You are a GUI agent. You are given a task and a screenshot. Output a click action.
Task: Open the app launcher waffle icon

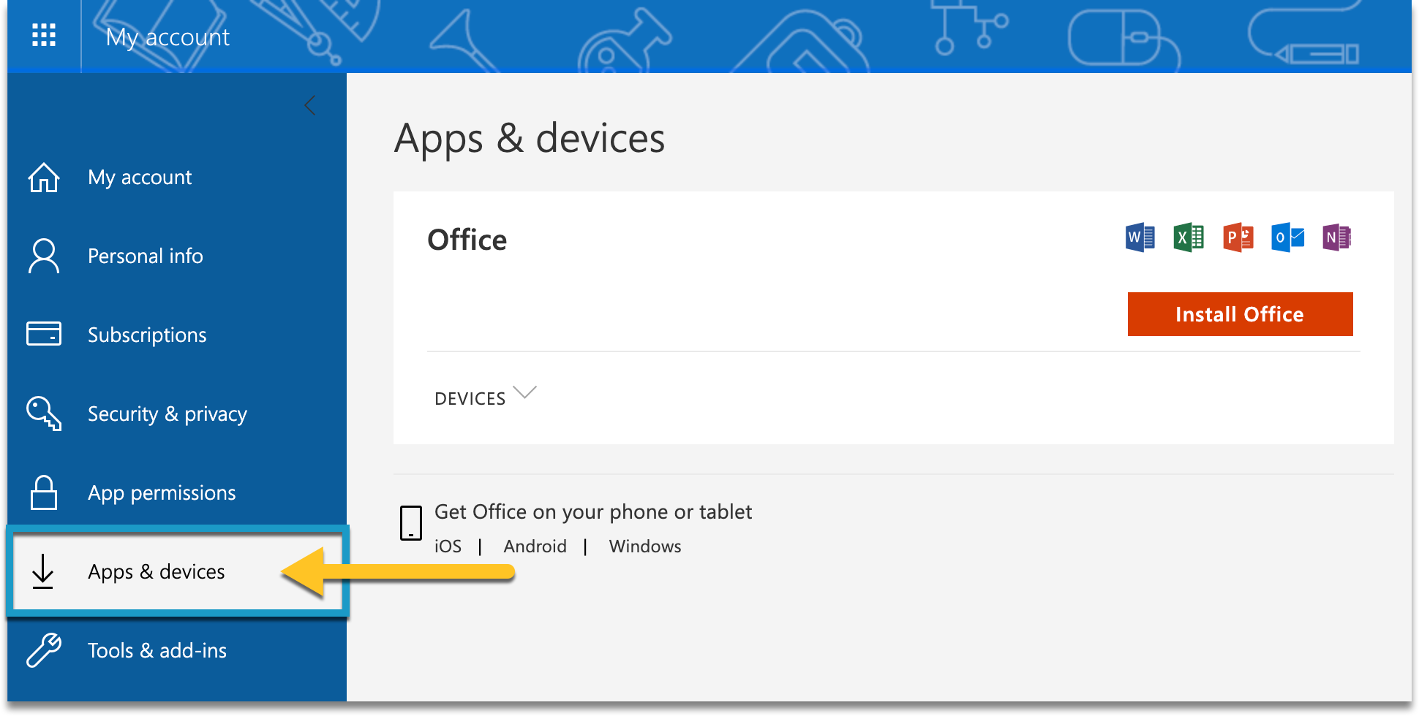(x=44, y=35)
